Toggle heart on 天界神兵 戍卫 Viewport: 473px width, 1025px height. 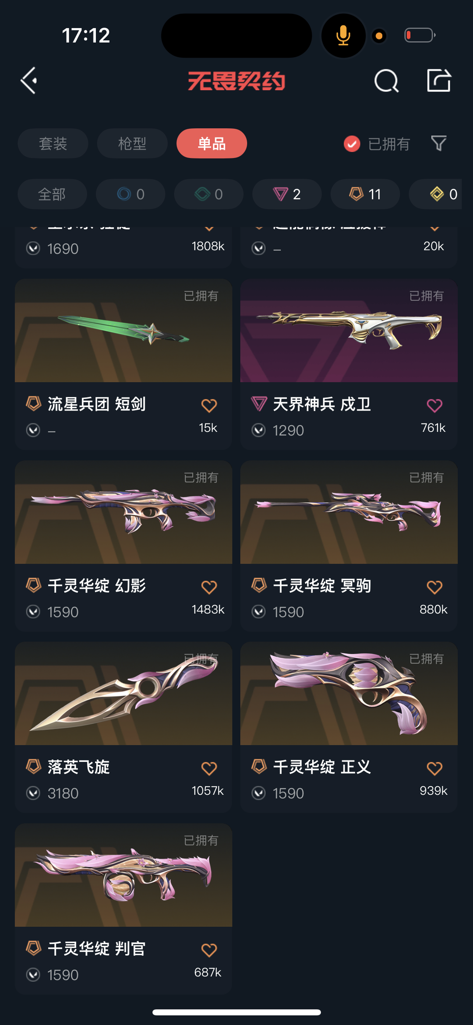(x=434, y=405)
